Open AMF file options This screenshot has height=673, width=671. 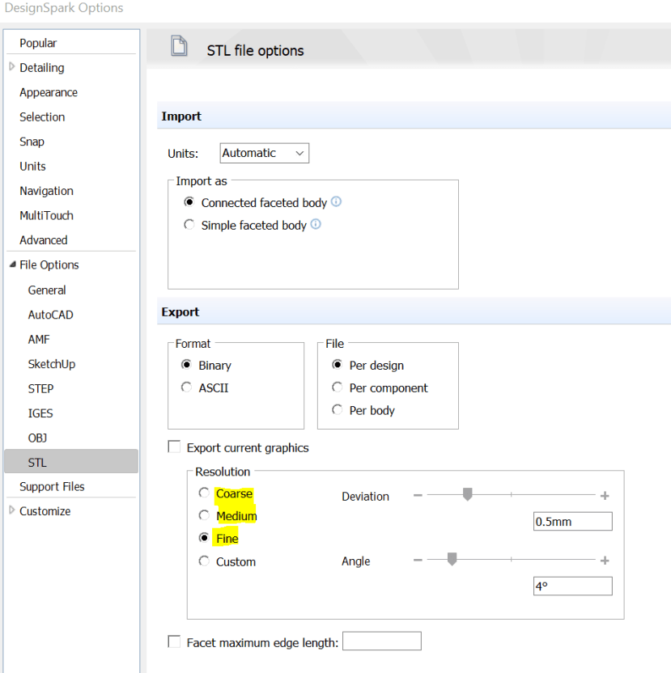[x=39, y=340]
